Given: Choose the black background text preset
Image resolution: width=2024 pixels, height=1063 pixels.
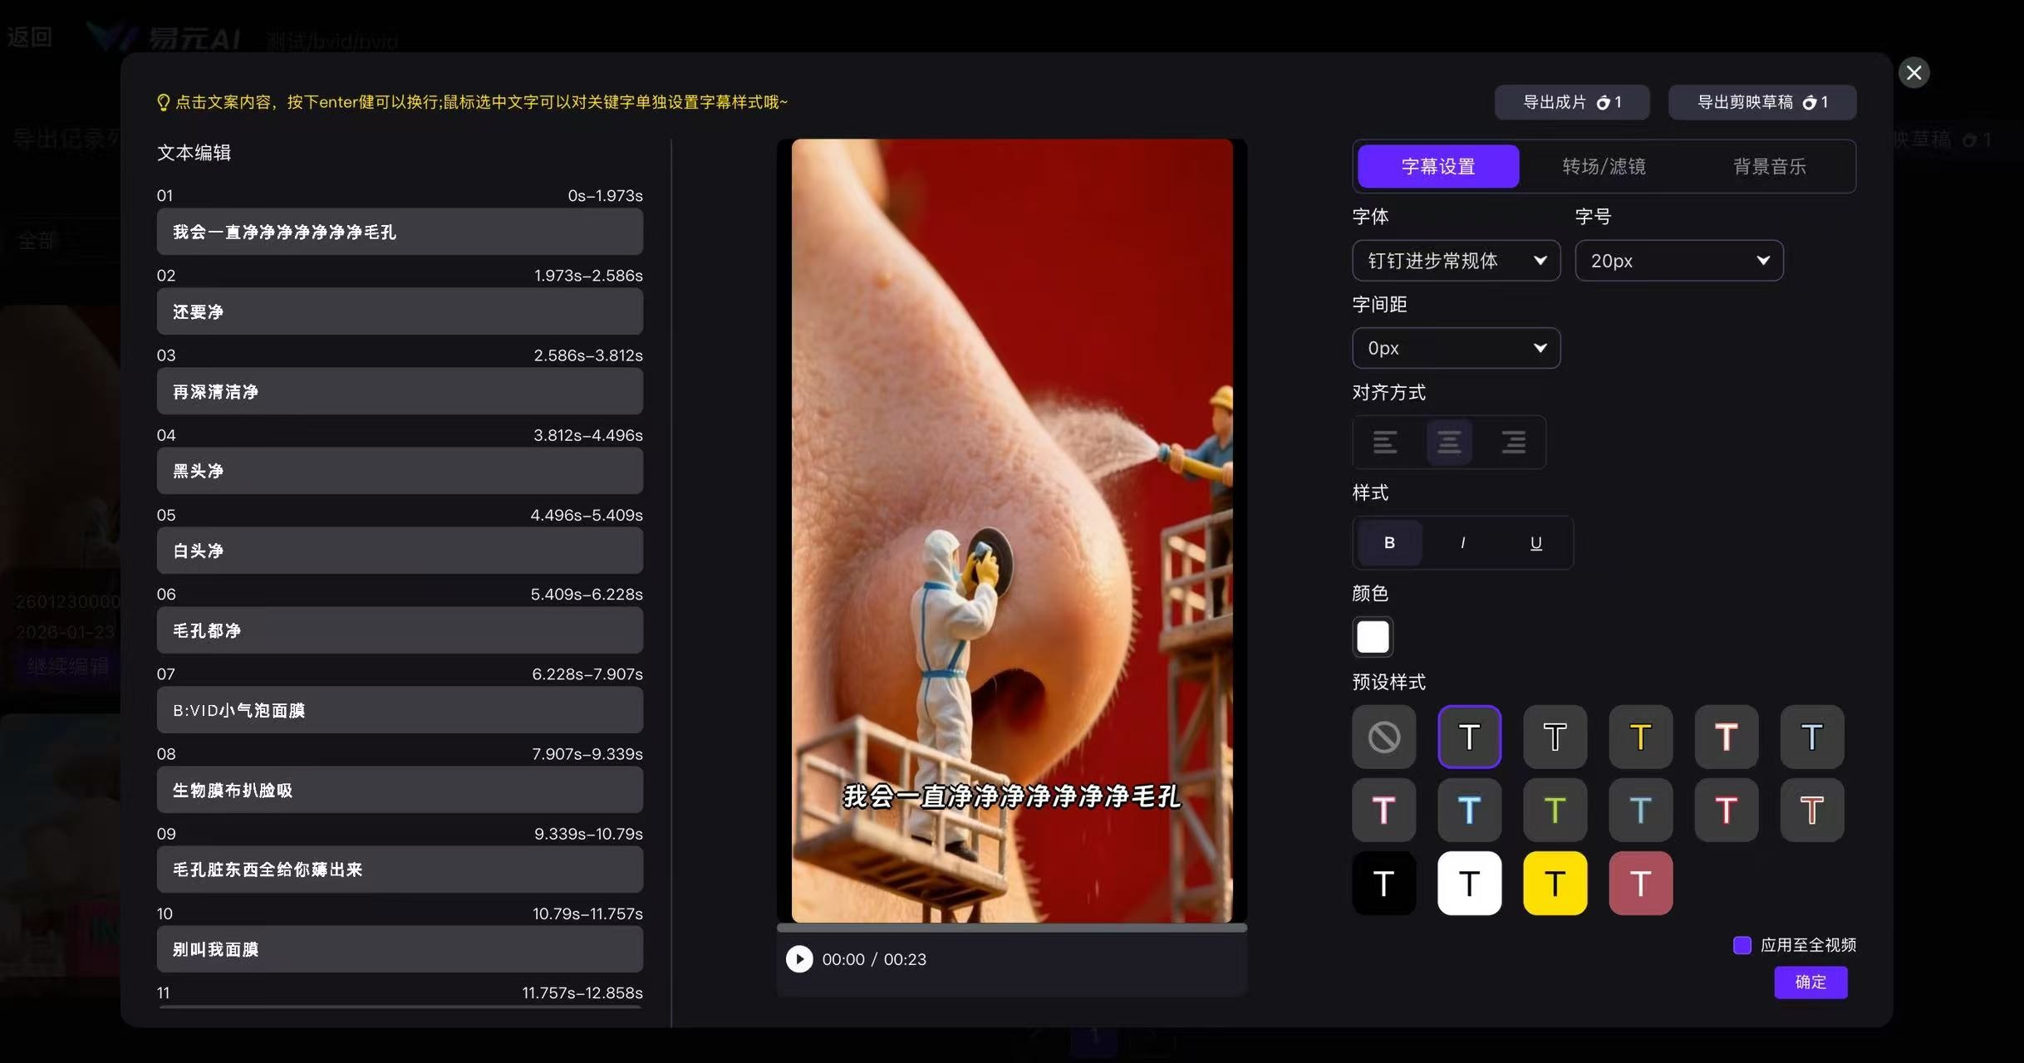Looking at the screenshot, I should [x=1384, y=883].
